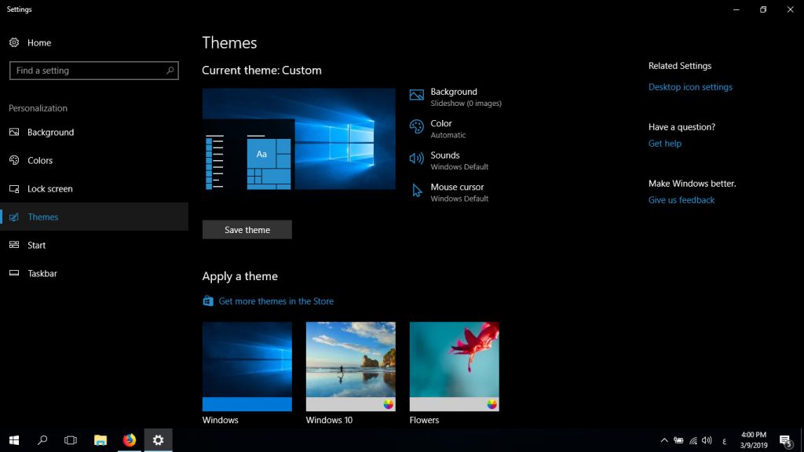Apply the Flowers theme thumbnail

(x=455, y=366)
